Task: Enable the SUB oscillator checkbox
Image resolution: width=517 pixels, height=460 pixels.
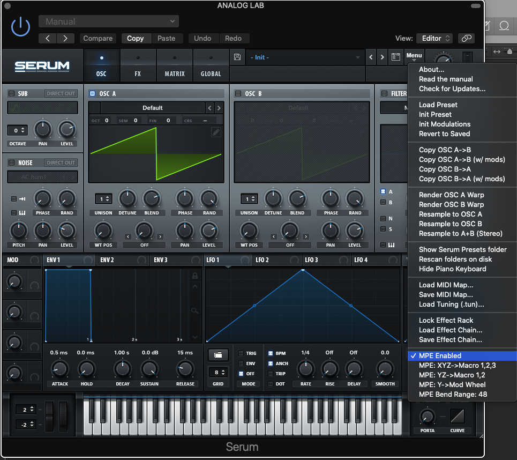Action: click(11, 94)
